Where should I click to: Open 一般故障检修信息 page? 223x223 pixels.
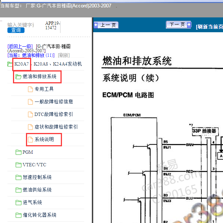[54, 102]
